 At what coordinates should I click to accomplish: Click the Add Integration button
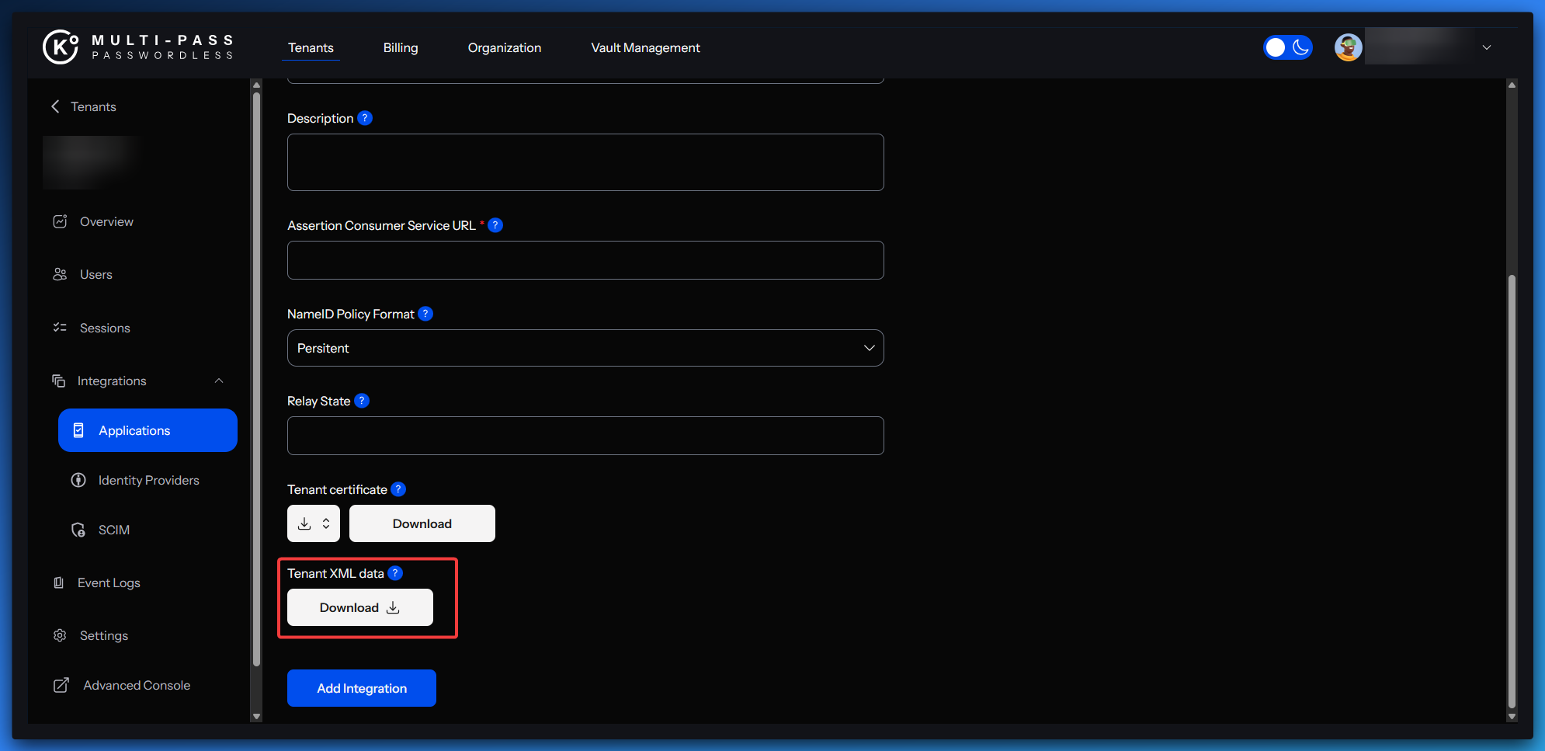[361, 688]
